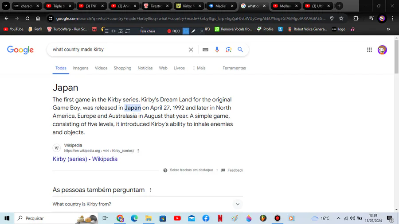Open the recorder bar hamburger menu
This screenshot has height=224, width=399.
[x=107, y=31]
